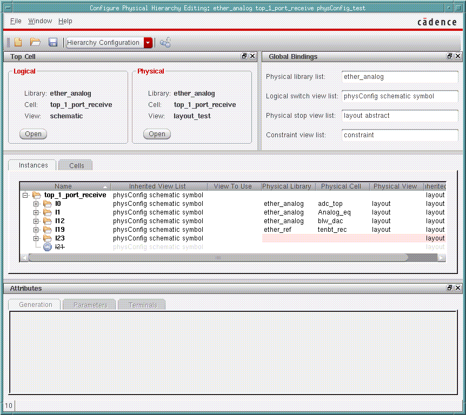Open the Parameters tab in Attributes

(90, 305)
